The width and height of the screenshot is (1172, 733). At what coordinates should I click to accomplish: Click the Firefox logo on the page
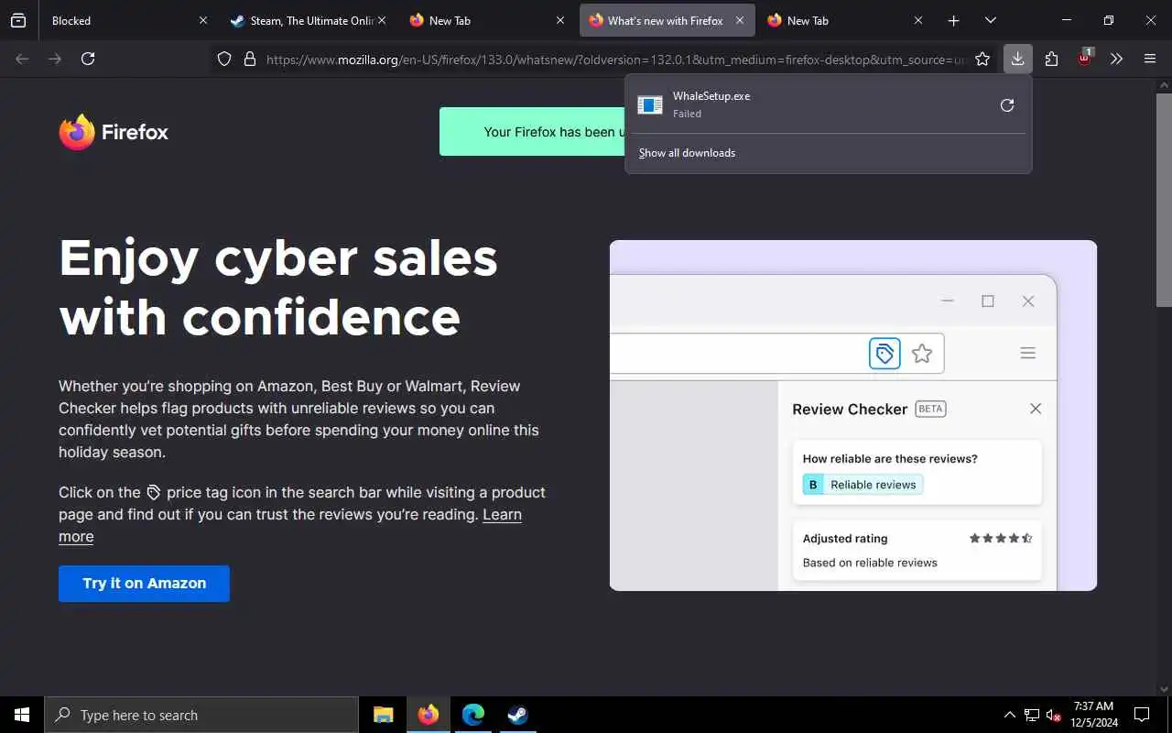114,132
